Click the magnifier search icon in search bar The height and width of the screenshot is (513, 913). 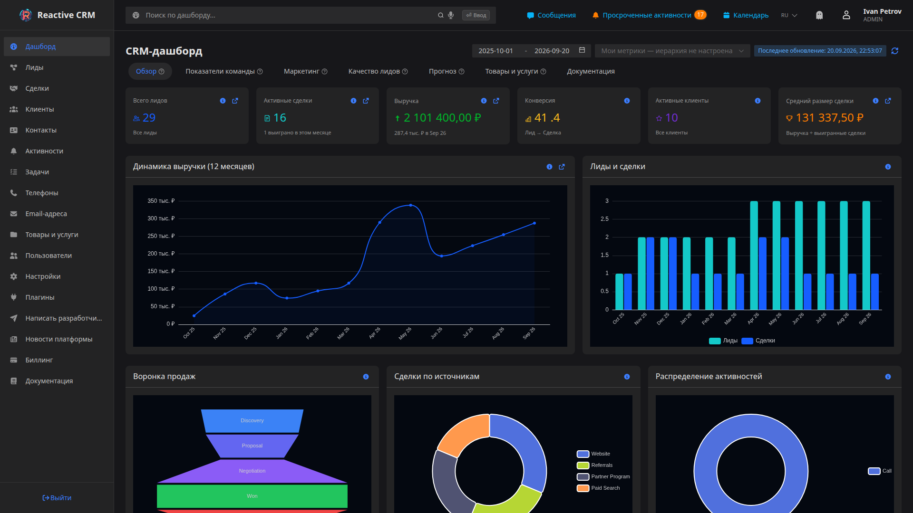tap(441, 15)
